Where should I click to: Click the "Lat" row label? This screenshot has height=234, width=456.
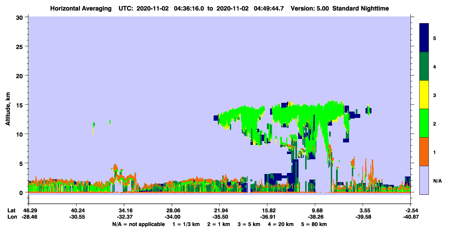tap(12, 210)
